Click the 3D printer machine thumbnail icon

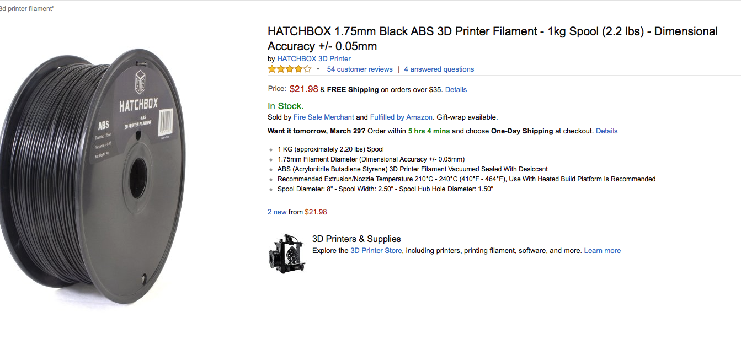[287, 254]
